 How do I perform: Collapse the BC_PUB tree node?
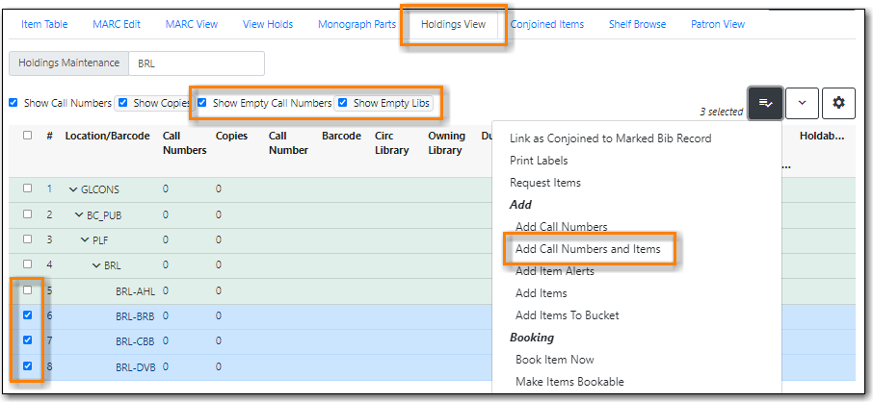(79, 215)
